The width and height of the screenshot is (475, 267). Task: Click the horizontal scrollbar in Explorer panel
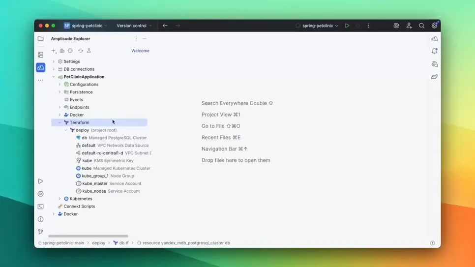coord(88,236)
